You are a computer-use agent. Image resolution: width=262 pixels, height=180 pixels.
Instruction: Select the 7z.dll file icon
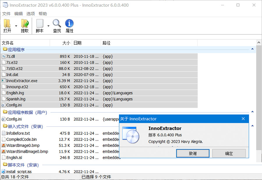(x=4, y=56)
